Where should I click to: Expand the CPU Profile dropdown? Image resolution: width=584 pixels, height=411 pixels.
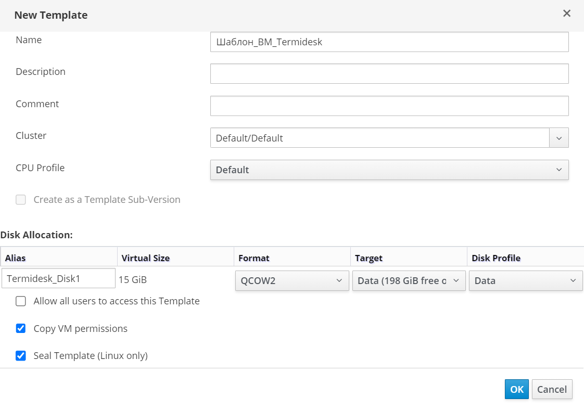coord(389,170)
